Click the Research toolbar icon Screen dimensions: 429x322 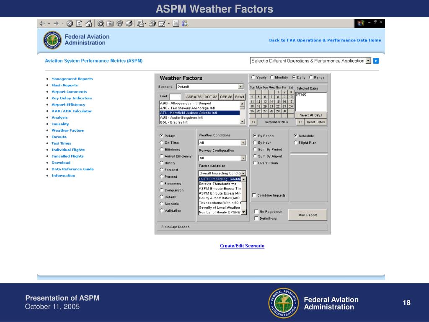pyautogui.click(x=185, y=23)
